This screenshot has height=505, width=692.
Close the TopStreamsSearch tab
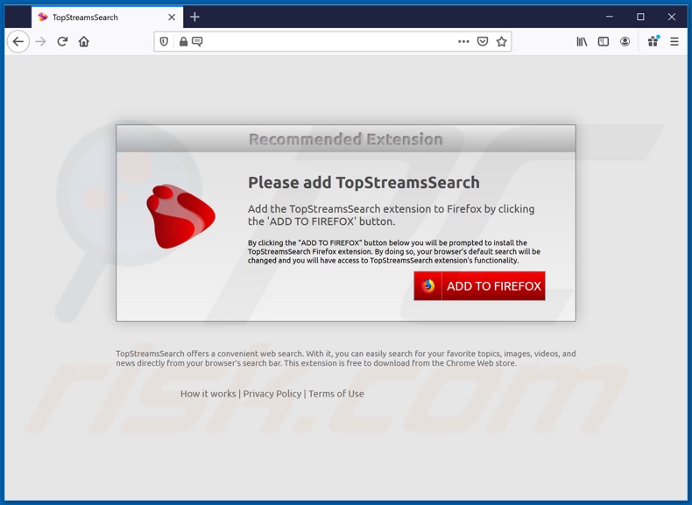(172, 18)
